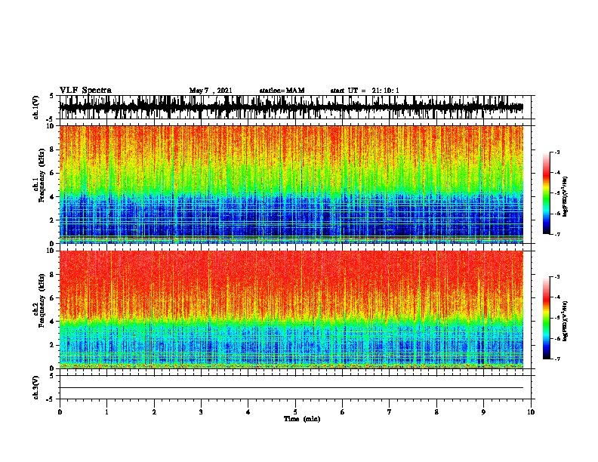Click the ch.1 color bar log(PSD) unit label
598x462 pixels.
pos(566,197)
